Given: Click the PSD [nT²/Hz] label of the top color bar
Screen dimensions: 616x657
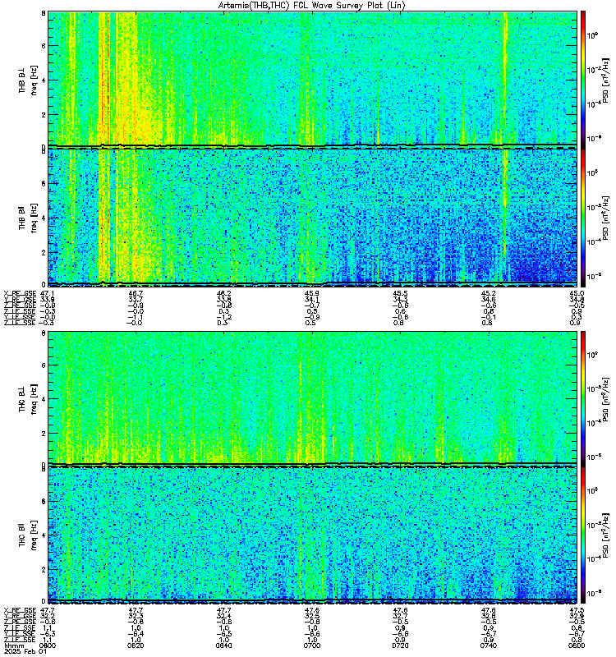Looking at the screenshot, I should [x=605, y=80].
